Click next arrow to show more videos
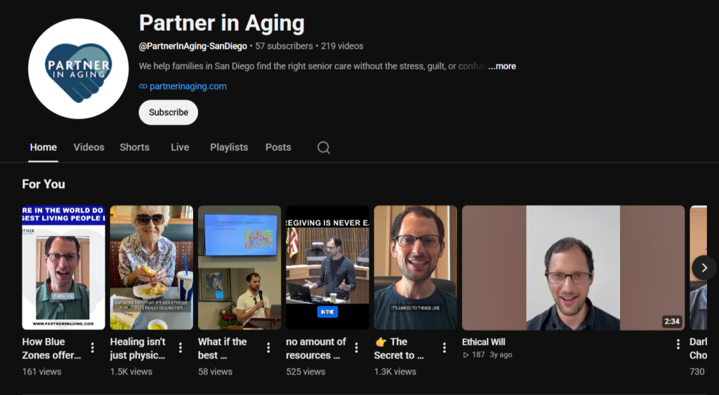 tap(704, 268)
